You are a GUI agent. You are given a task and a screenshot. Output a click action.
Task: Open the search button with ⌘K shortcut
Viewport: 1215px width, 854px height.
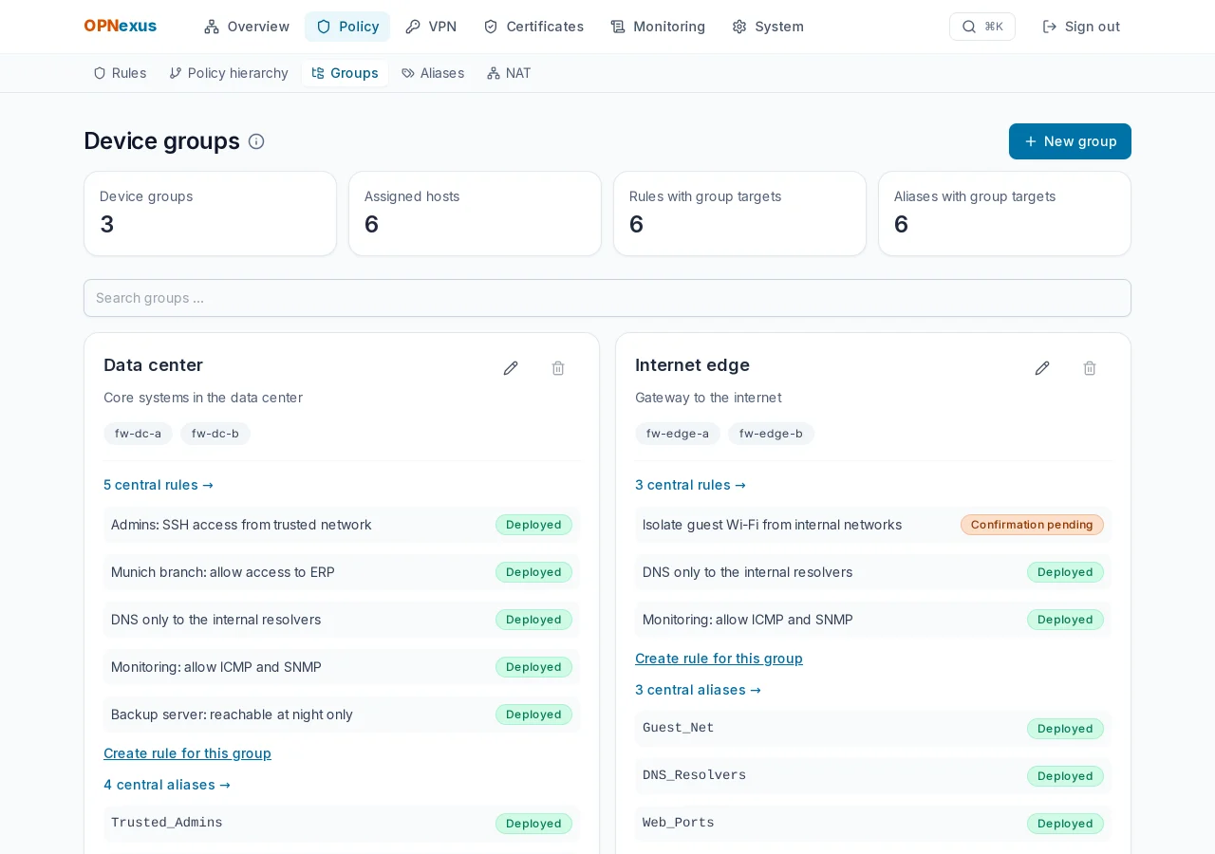tap(982, 27)
